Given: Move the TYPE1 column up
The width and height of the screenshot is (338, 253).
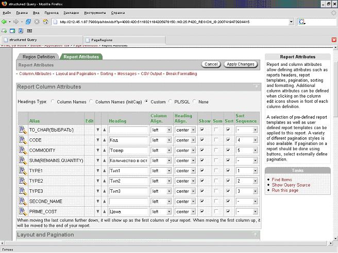Looking at the screenshot, I should pyautogui.click(x=105, y=171).
